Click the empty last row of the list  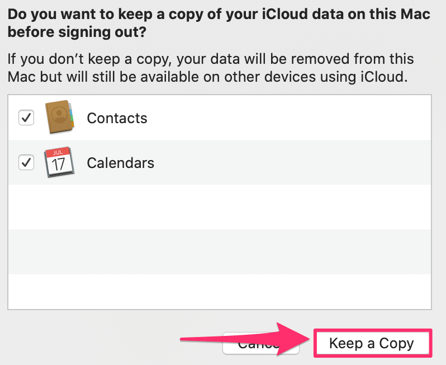(x=220, y=292)
